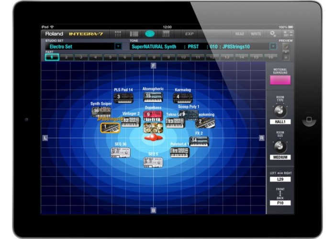
Task: Click the ROOM TYPE knob
Action: (x=280, y=111)
